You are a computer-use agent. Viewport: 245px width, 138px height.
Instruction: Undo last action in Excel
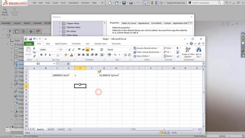(x=34, y=39)
